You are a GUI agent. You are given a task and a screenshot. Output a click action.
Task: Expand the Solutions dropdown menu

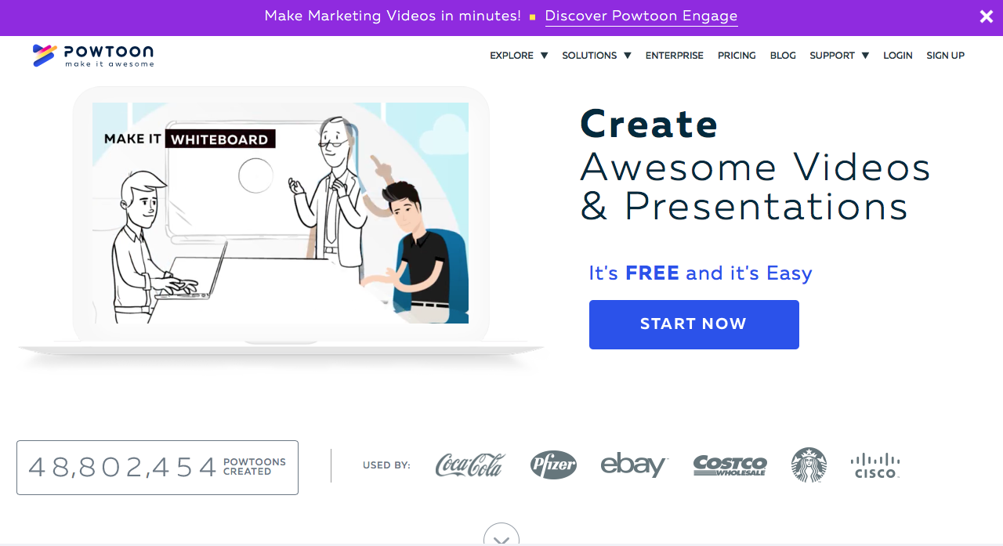(596, 56)
